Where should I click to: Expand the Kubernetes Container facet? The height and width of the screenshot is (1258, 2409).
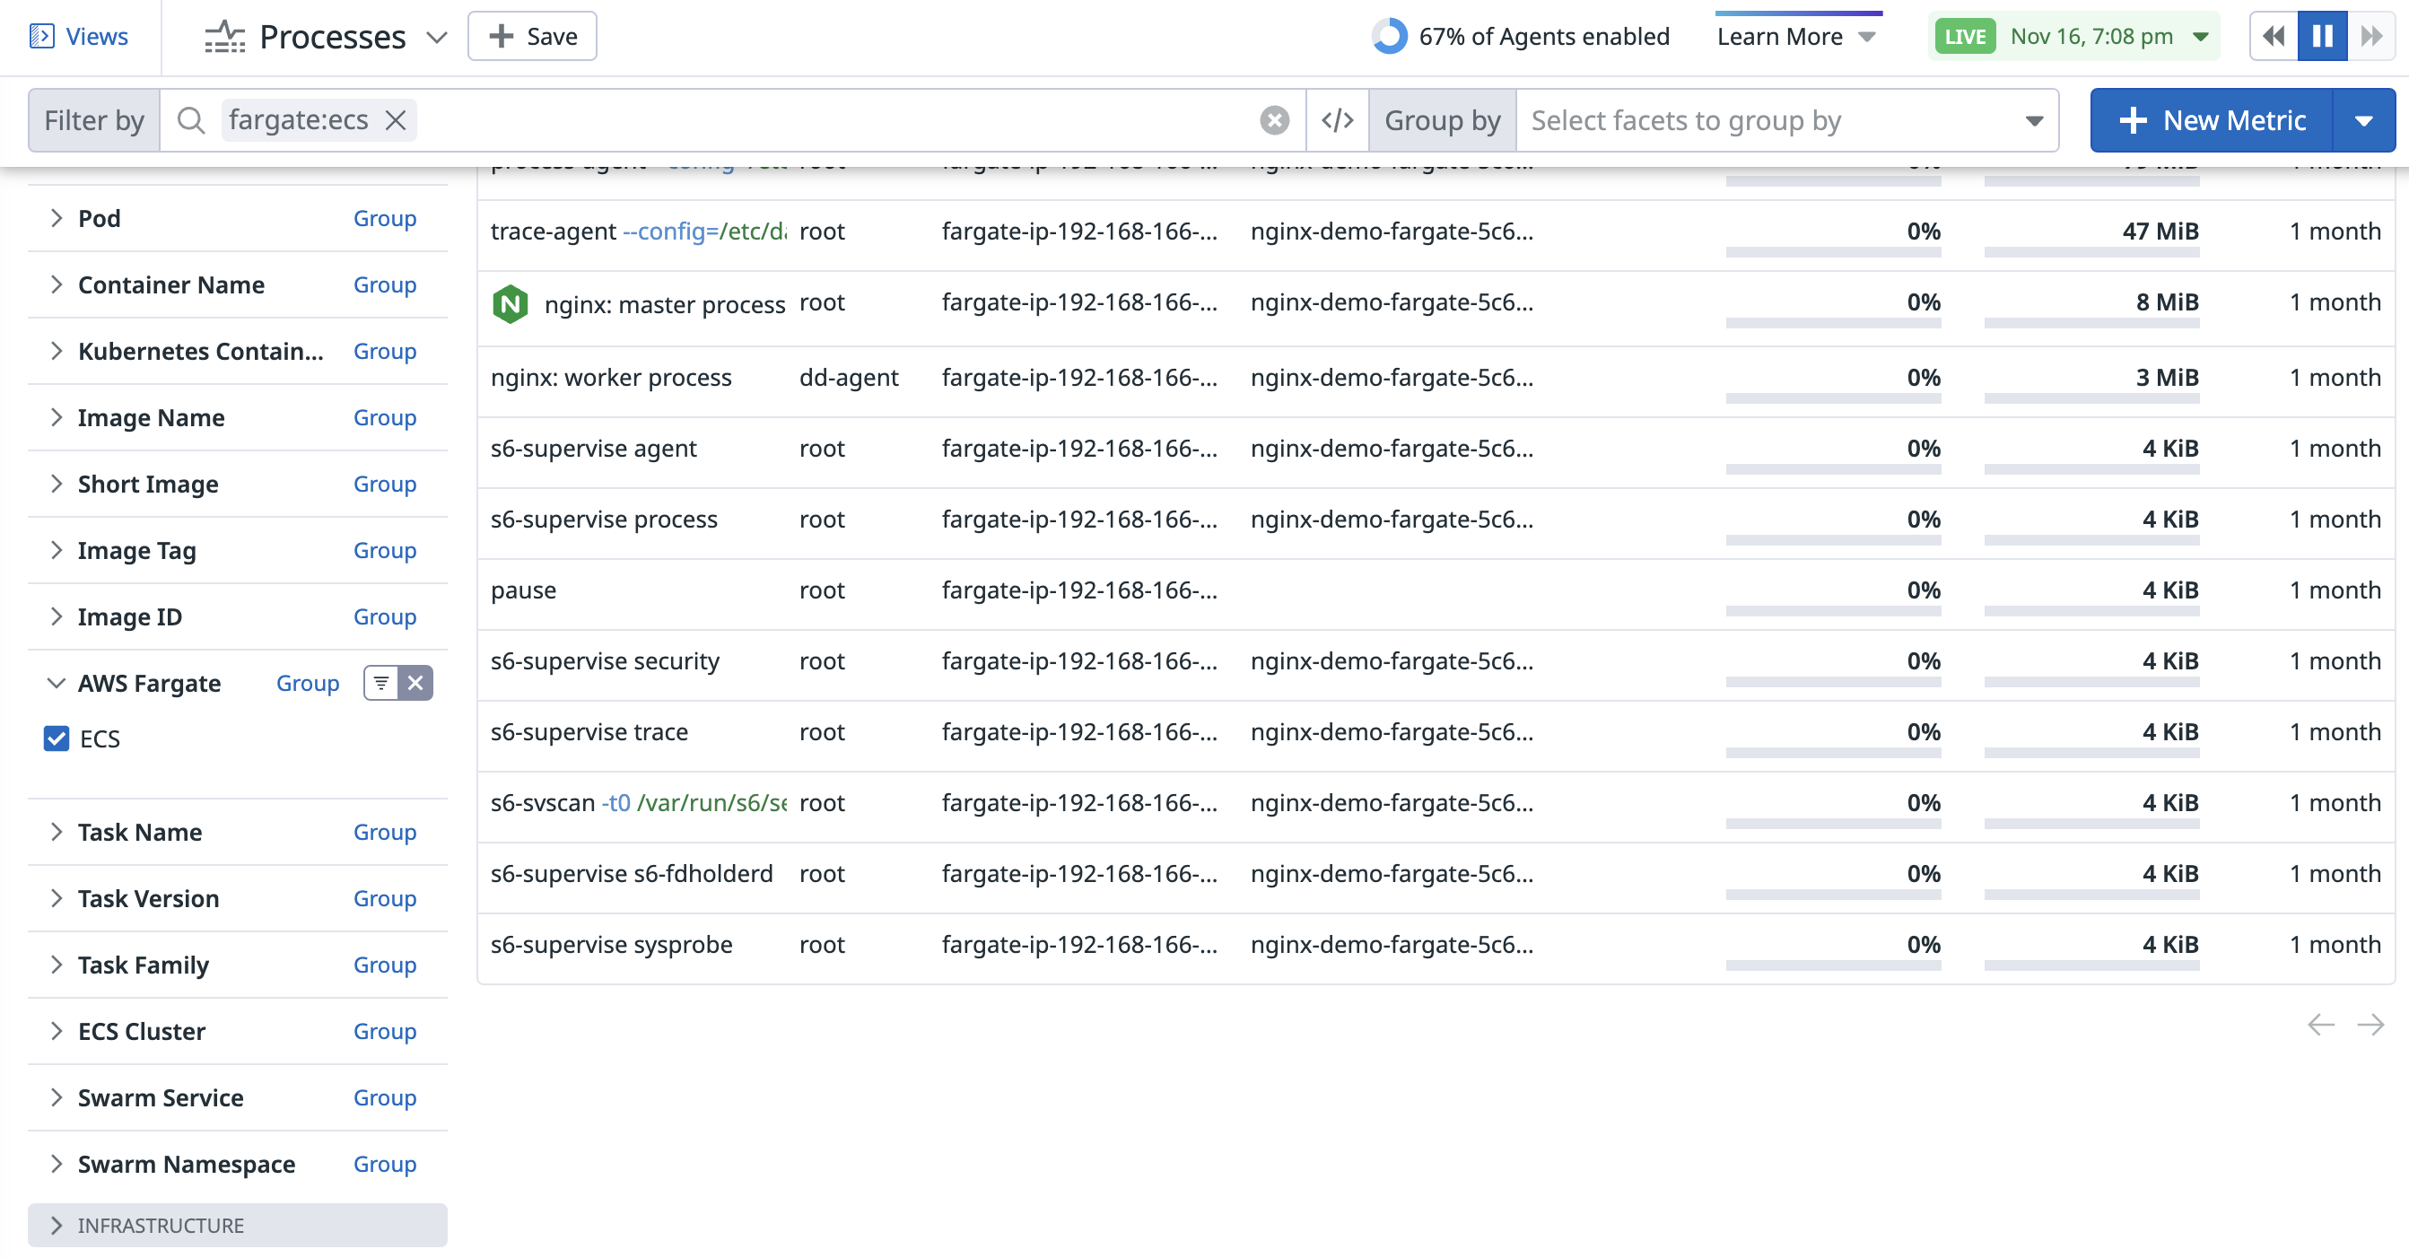point(57,352)
